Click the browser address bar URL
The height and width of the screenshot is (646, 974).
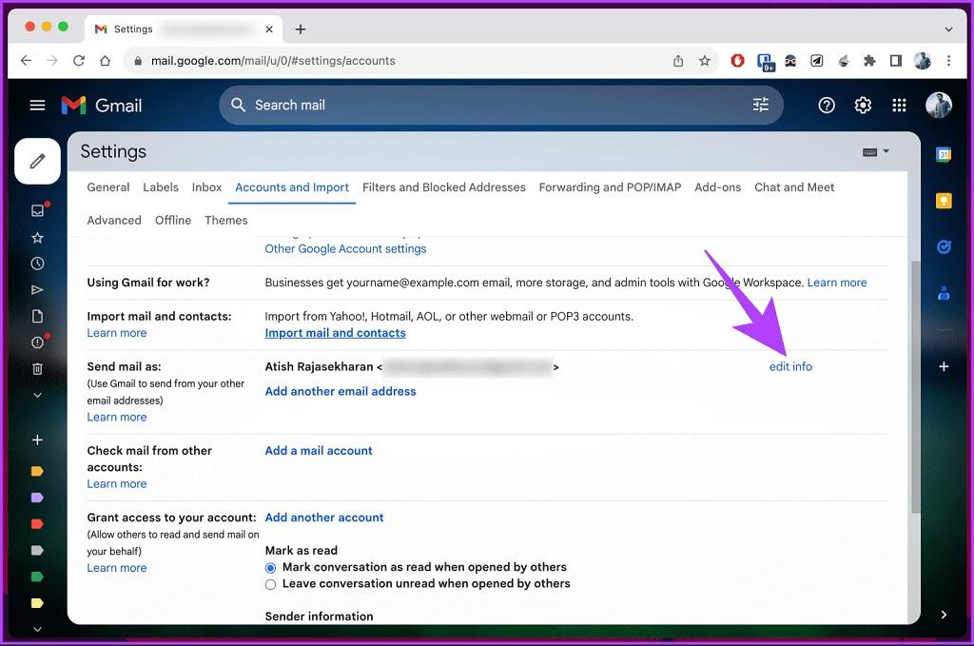273,61
